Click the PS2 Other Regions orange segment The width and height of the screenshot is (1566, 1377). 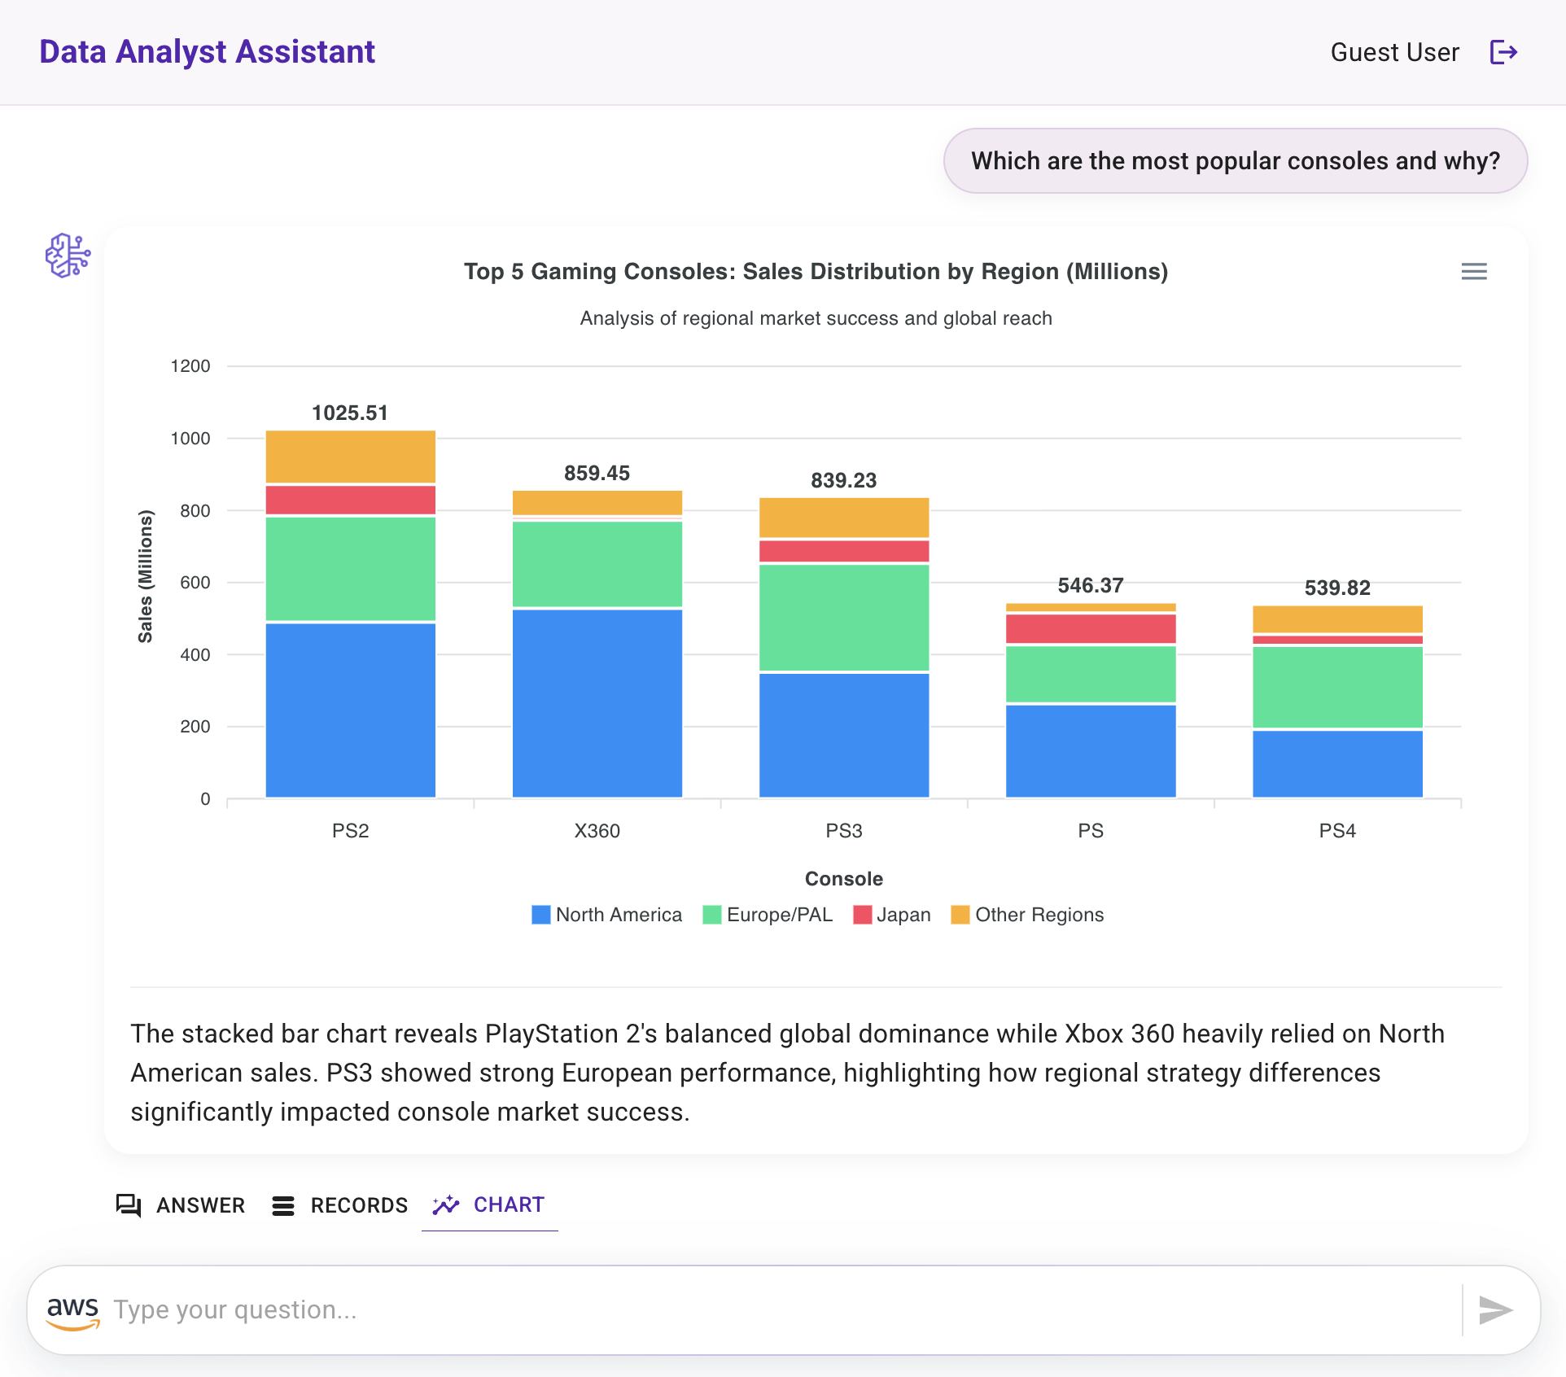[x=351, y=457]
